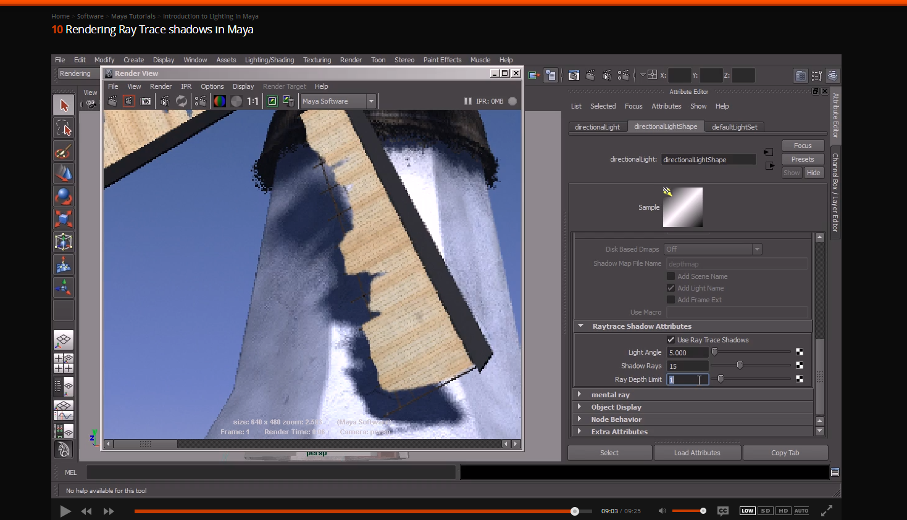
Task: Open IPR menu in Render View
Action: pos(186,86)
